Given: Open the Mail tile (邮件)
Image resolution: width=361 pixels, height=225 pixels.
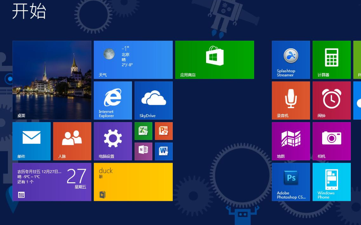Looking at the screenshot, I should (x=31, y=141).
